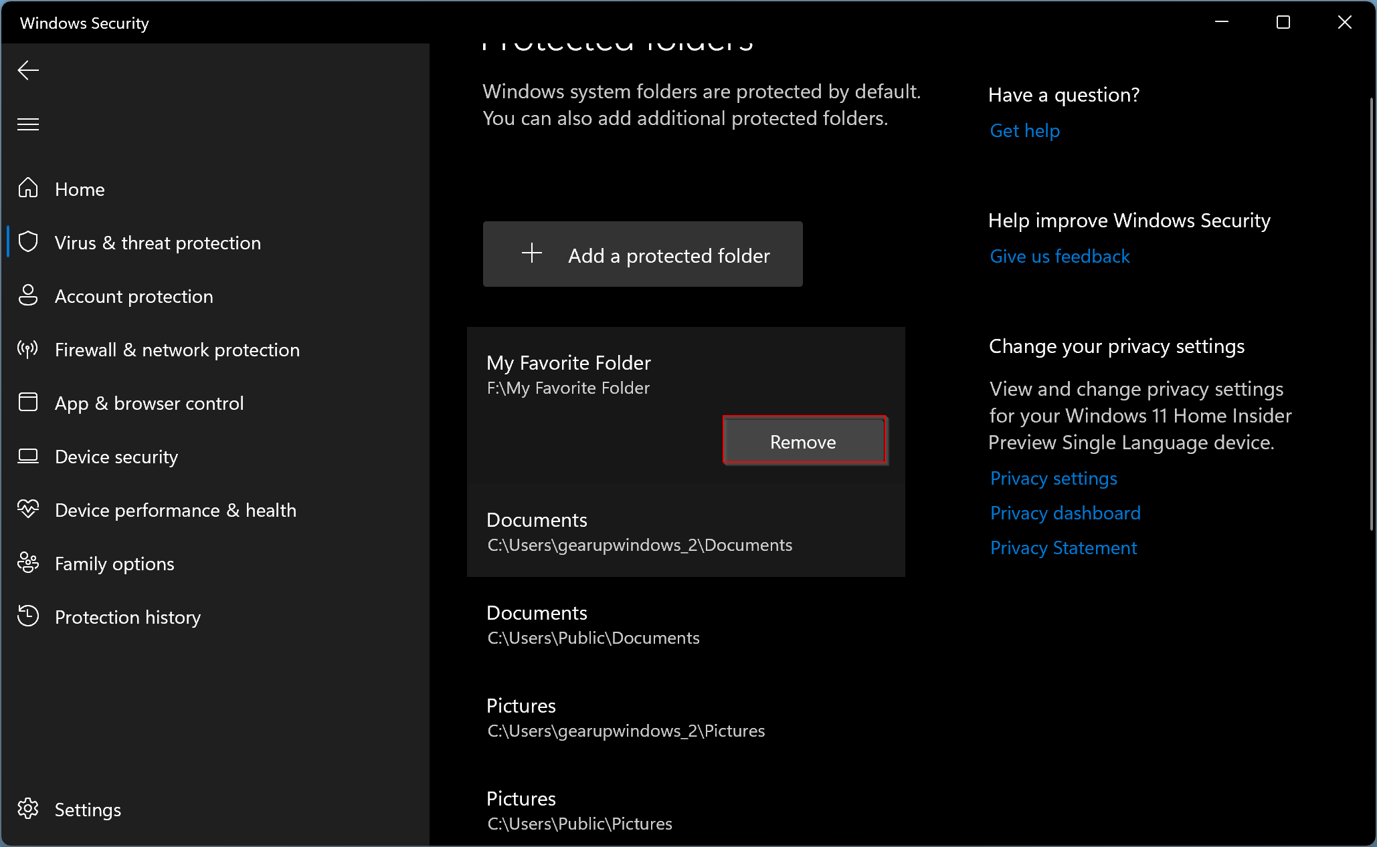
Task: Open Device performance & health
Action: [x=175, y=510]
